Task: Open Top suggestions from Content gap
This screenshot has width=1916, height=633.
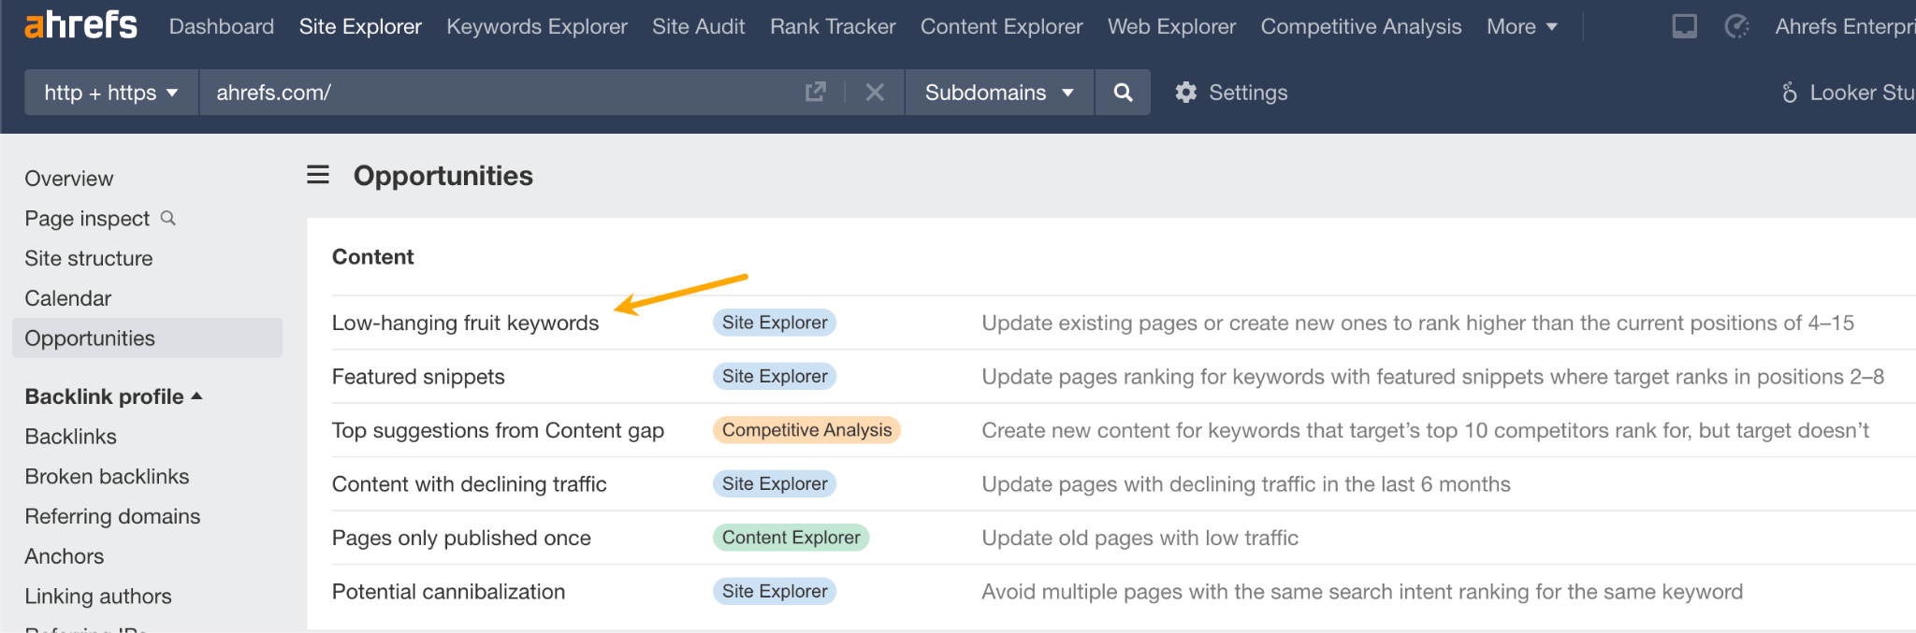Action: (x=498, y=430)
